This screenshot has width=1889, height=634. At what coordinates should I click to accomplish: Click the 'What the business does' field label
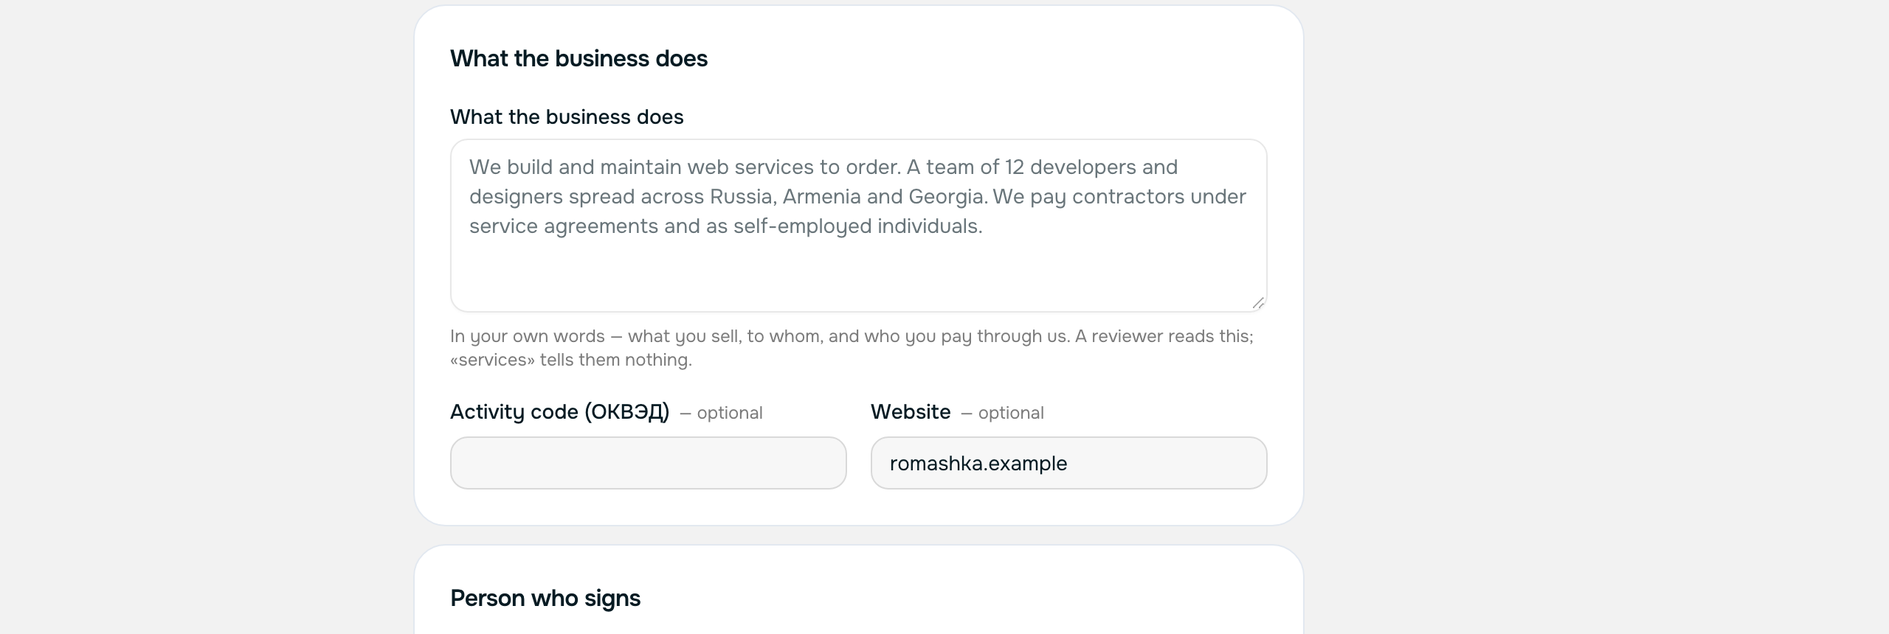[567, 116]
